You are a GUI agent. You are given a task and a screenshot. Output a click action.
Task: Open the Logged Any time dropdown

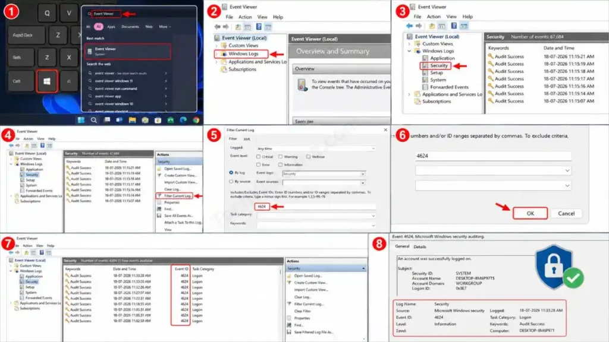tap(316, 148)
